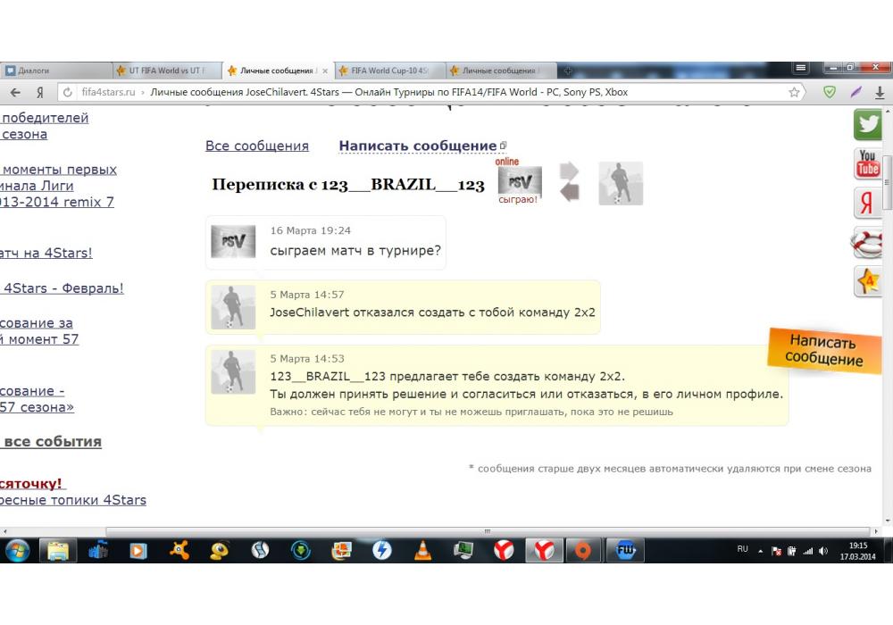Screen dimensions: 893x625
Task: Click orange Написать сообщение button
Action: click(823, 350)
